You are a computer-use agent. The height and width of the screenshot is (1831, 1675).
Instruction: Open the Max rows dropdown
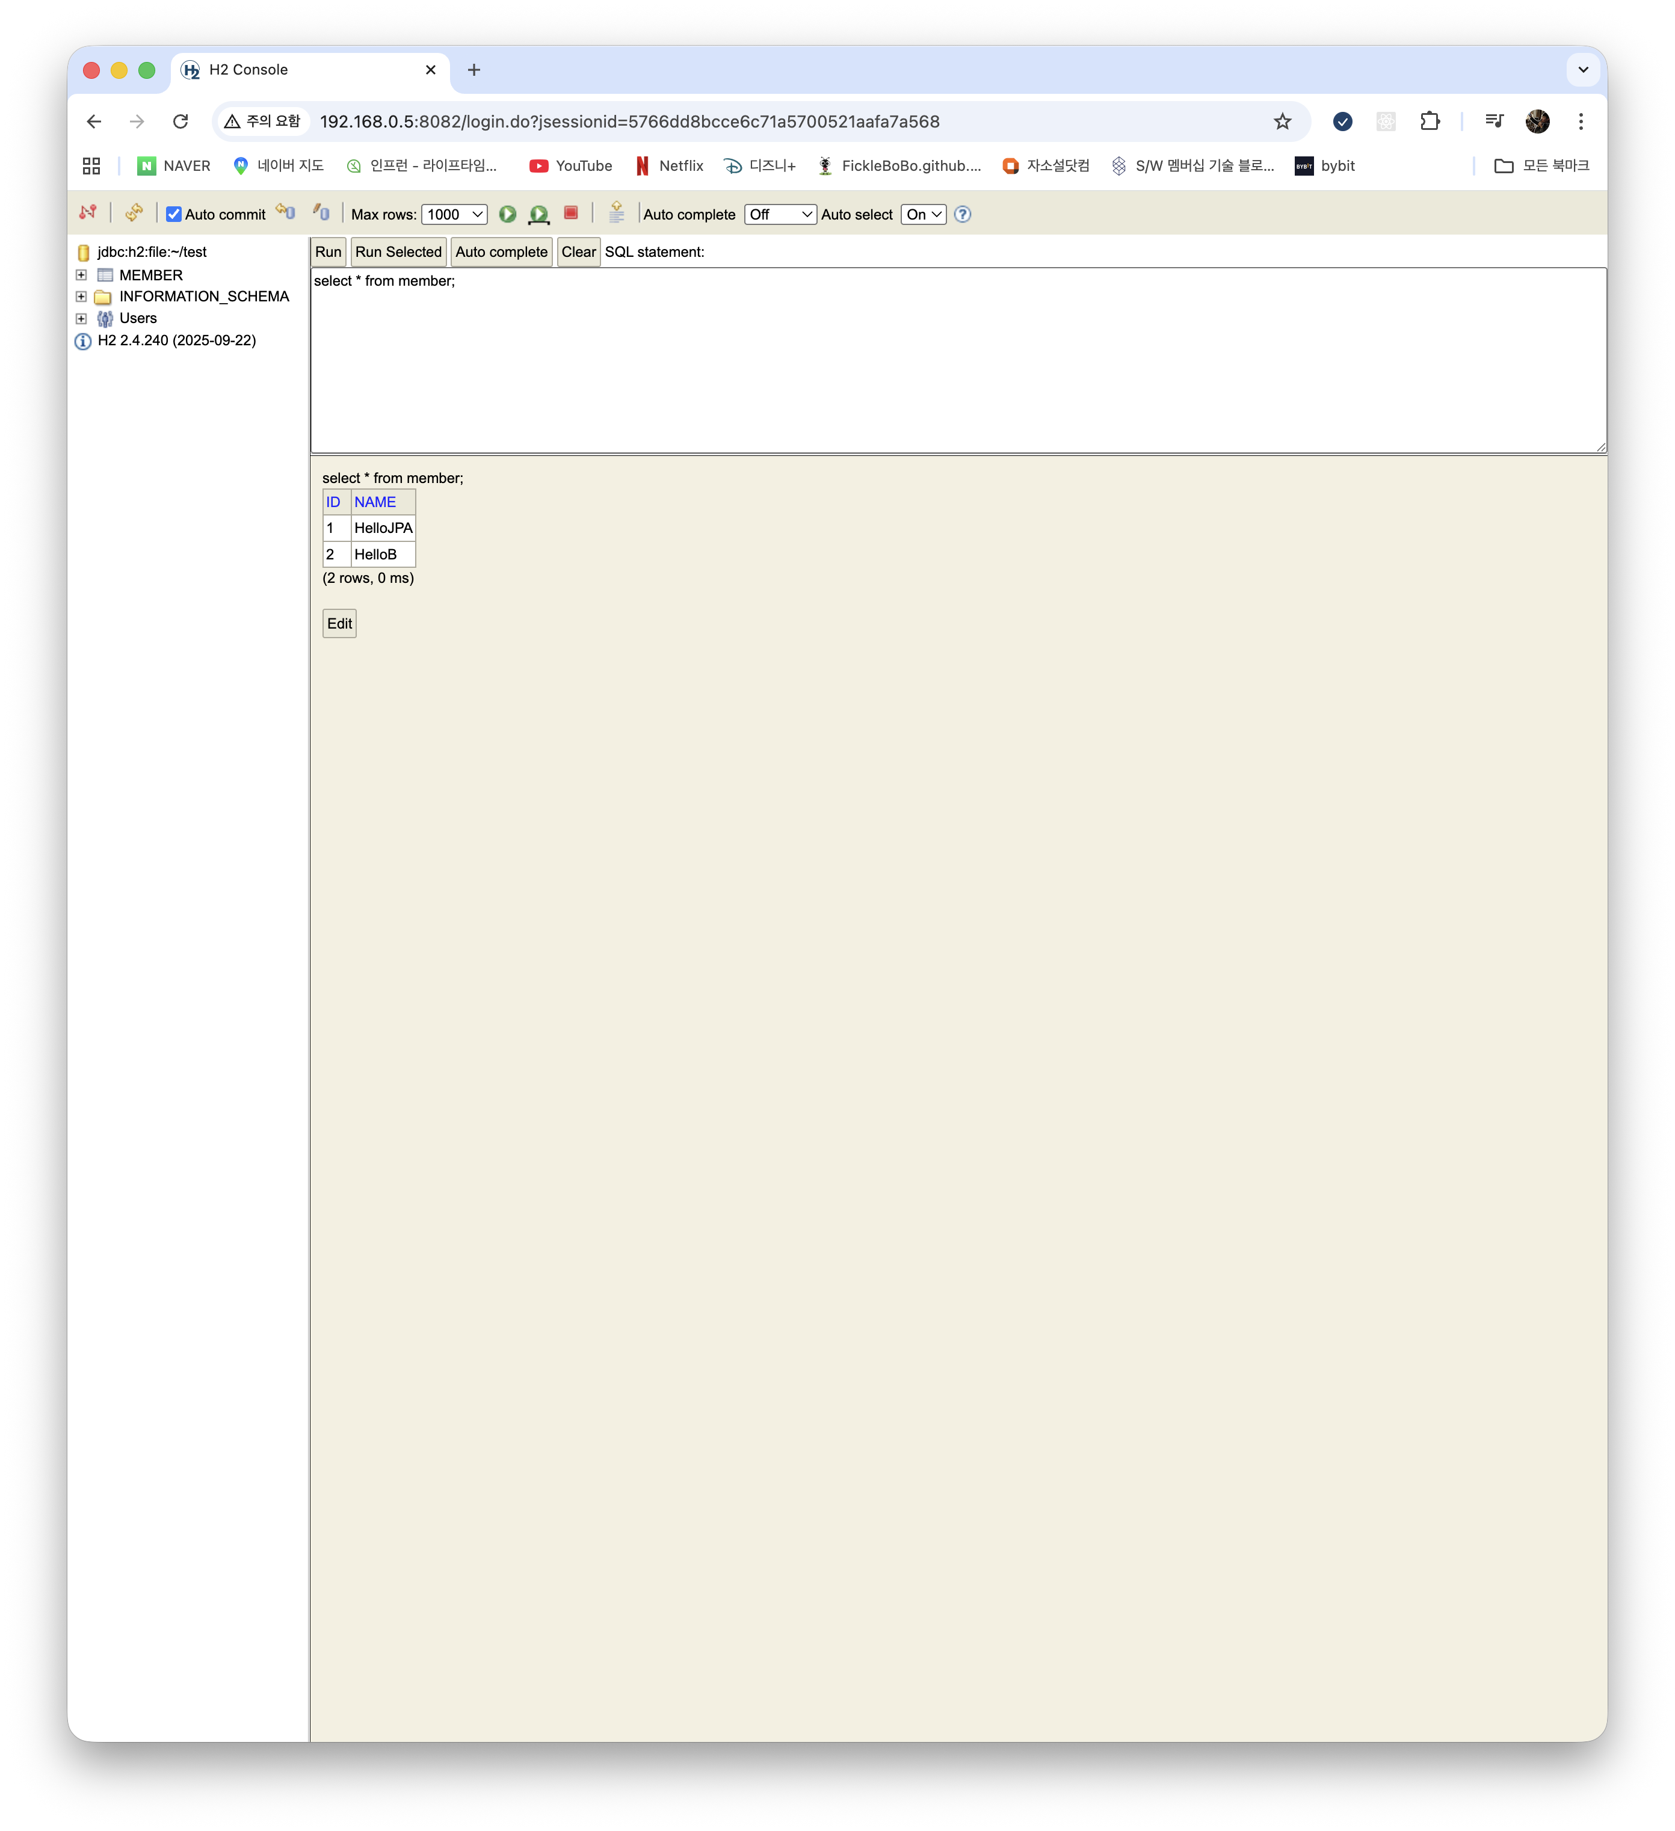pos(454,214)
